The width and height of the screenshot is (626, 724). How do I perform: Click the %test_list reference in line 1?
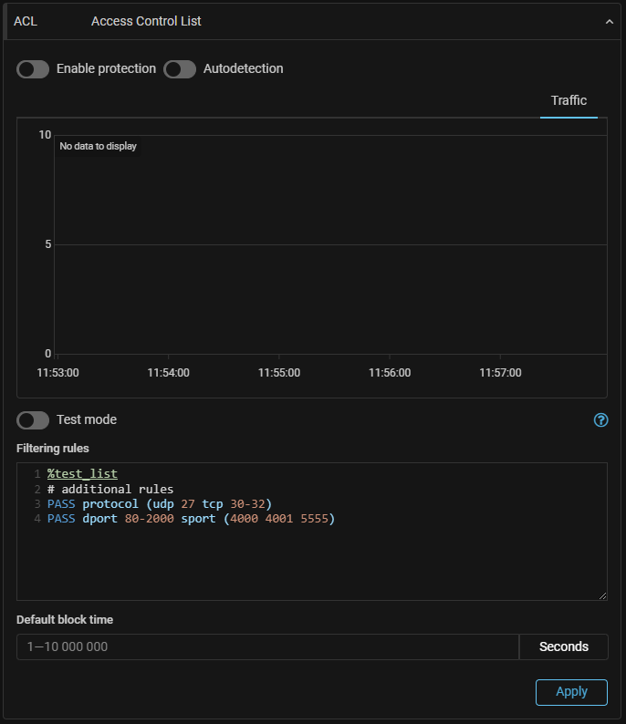click(82, 474)
